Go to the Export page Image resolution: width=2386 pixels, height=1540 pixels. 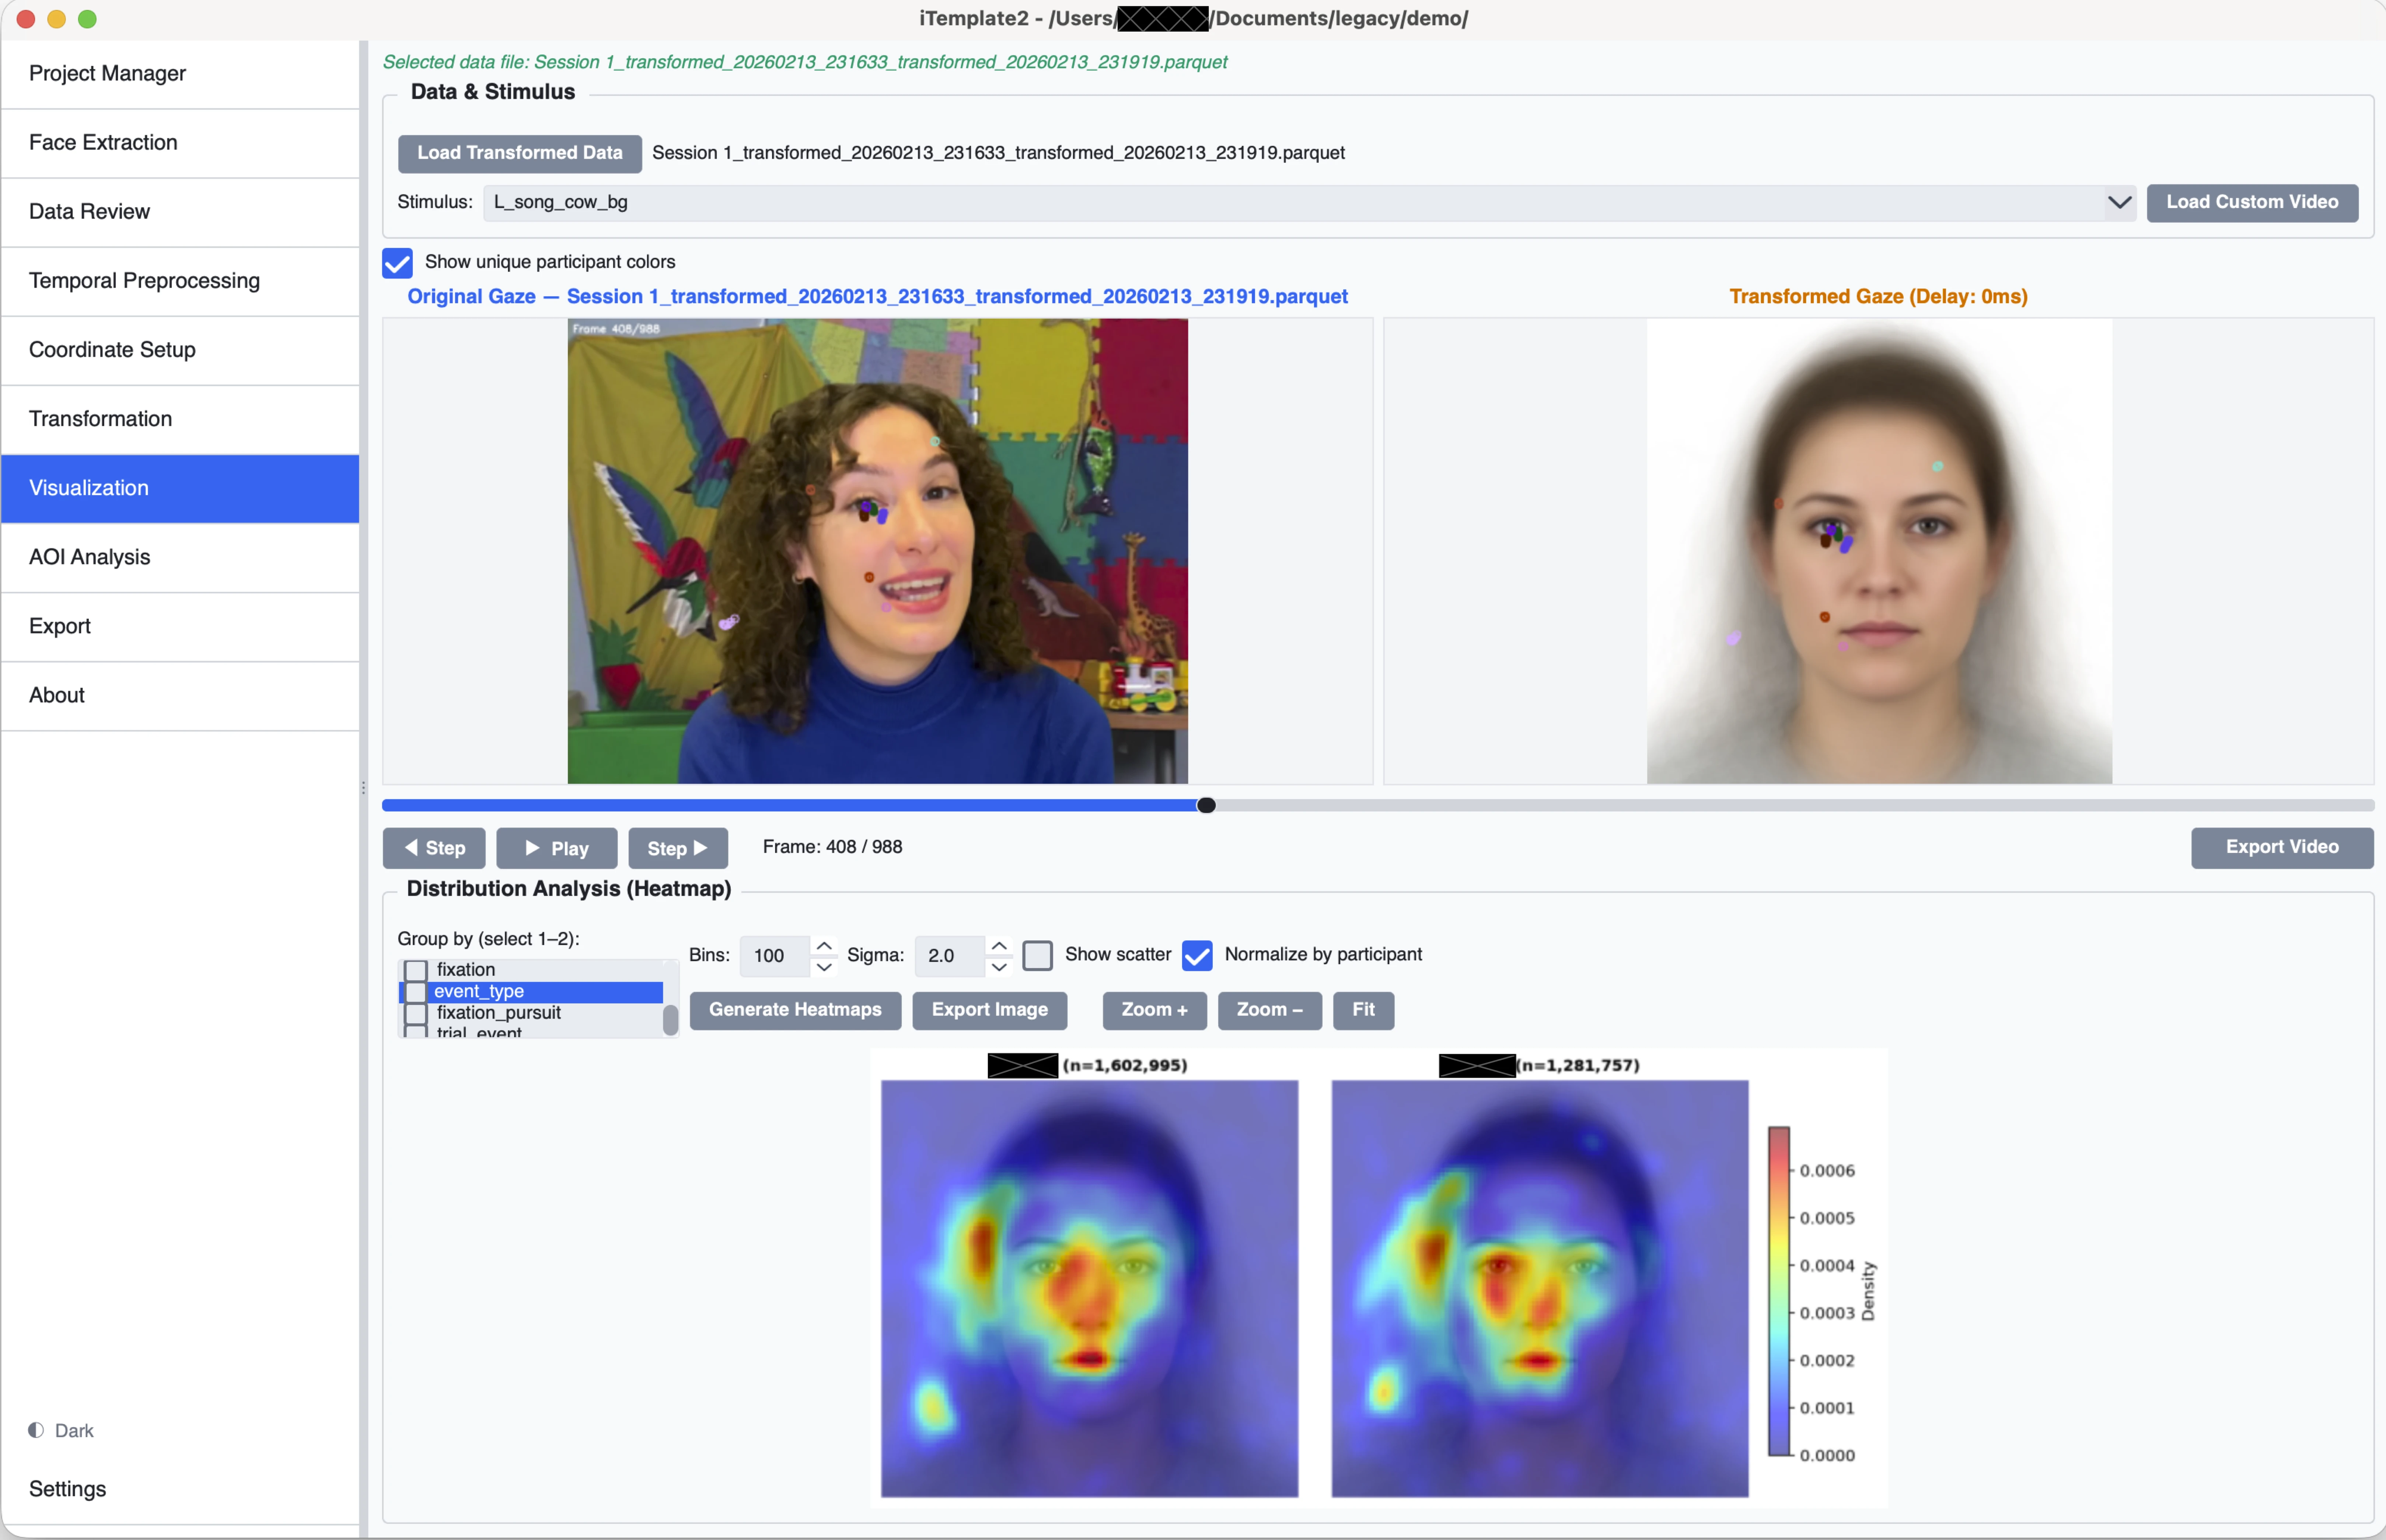pyautogui.click(x=180, y=626)
